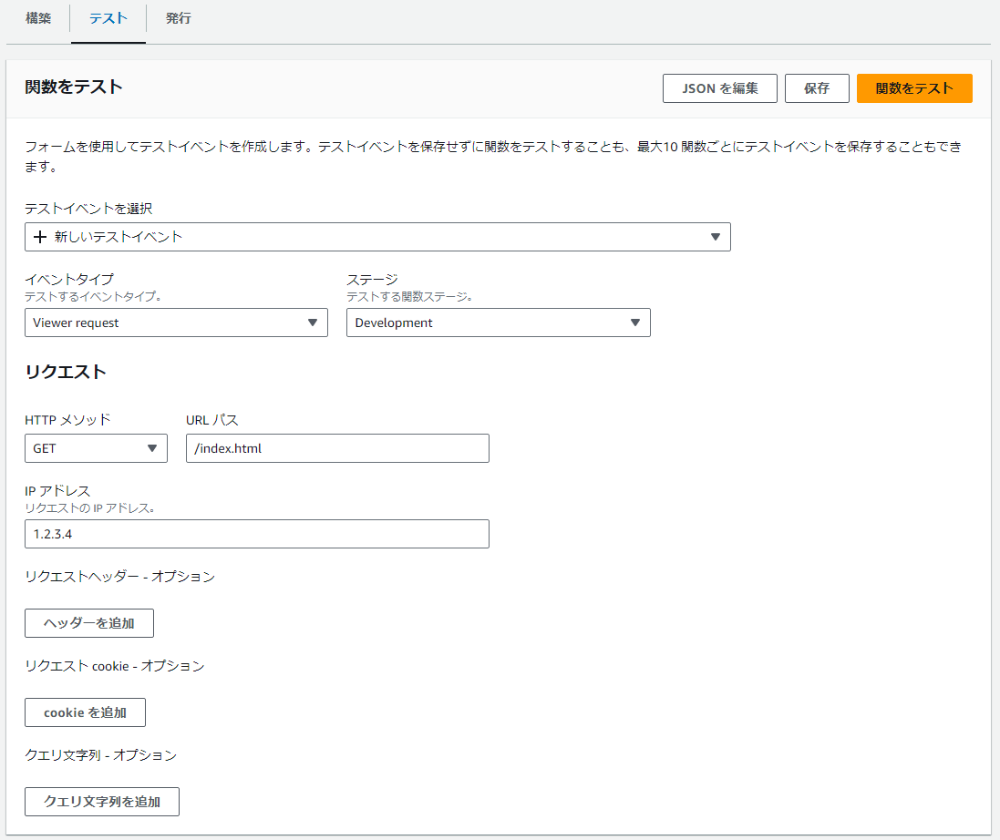Click the JSON を編集 button
Viewport: 1000px width, 840px height.
[719, 88]
